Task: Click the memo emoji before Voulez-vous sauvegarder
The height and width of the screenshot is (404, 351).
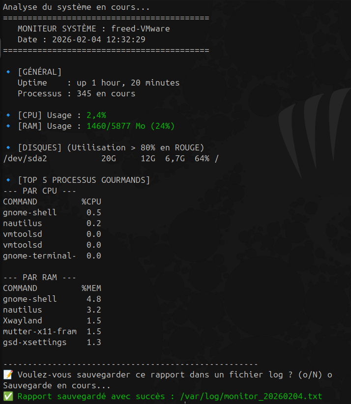Action: pos(8,375)
